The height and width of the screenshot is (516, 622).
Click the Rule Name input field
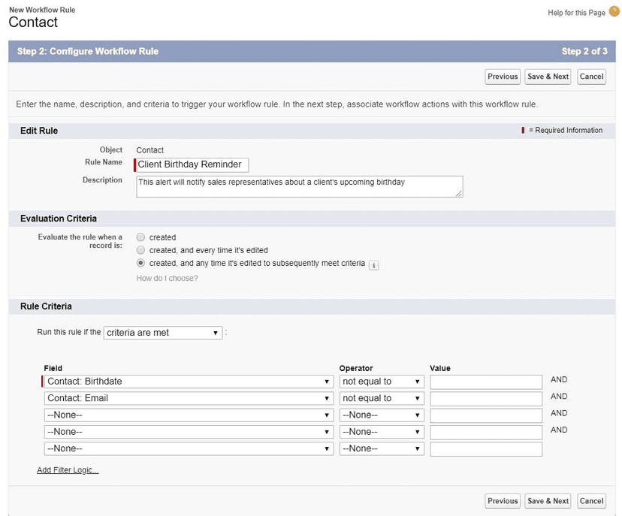point(191,164)
